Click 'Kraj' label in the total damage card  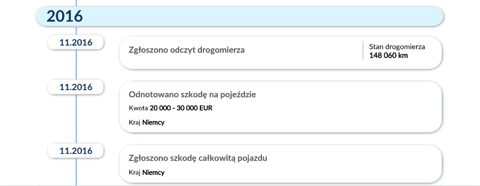click(x=135, y=173)
